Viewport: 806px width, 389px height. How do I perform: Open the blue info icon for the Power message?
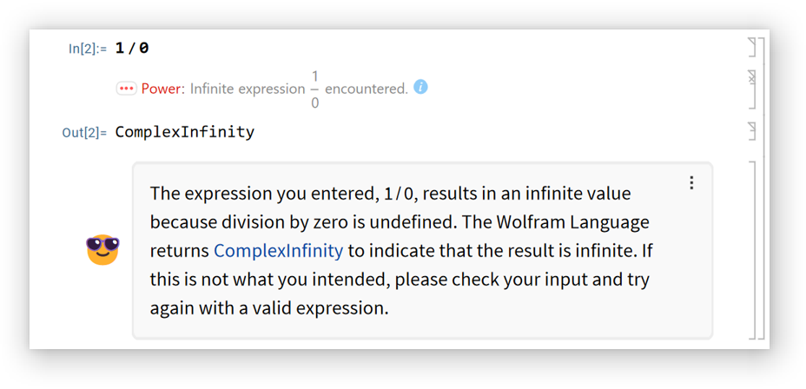[x=420, y=87]
